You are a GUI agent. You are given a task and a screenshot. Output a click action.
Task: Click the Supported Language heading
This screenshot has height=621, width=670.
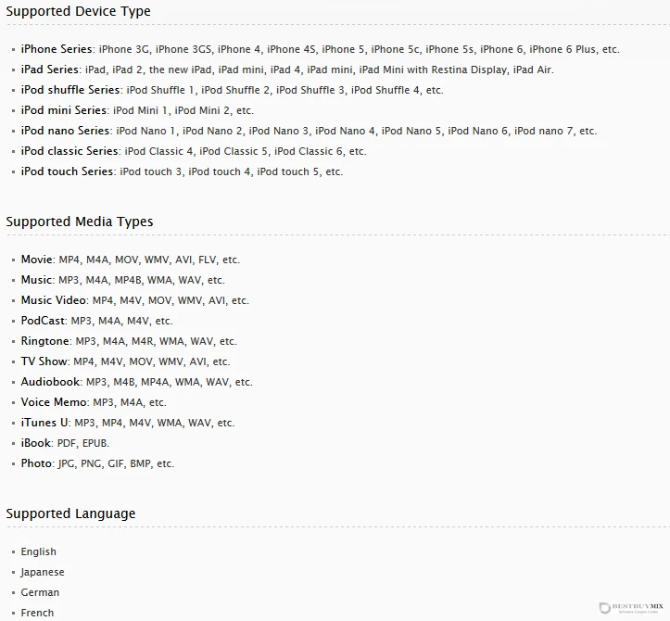(70, 513)
